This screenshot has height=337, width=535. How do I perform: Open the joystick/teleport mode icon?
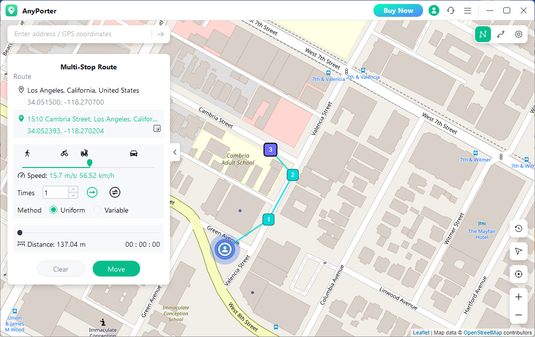(519, 34)
